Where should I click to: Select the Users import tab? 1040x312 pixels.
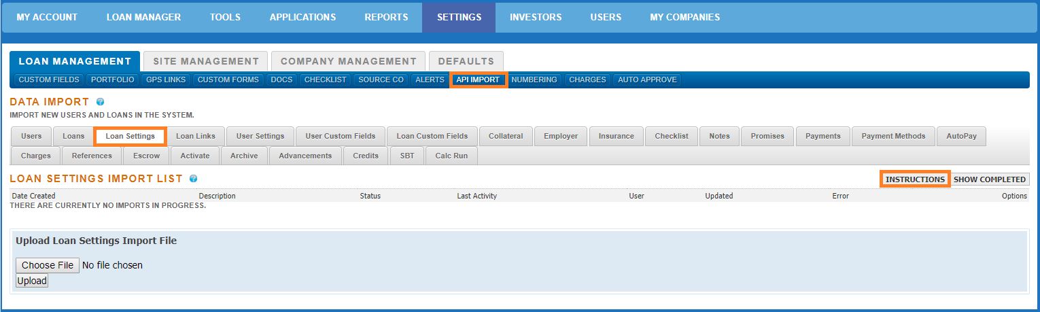click(x=31, y=136)
